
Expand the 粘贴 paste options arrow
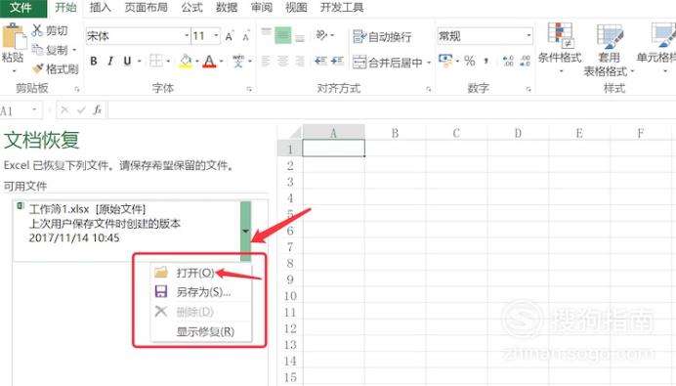[x=14, y=70]
